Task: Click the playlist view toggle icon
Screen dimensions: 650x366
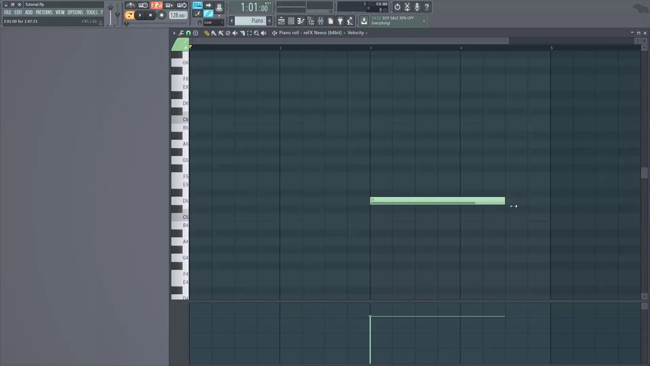Action: pyautogui.click(x=281, y=21)
